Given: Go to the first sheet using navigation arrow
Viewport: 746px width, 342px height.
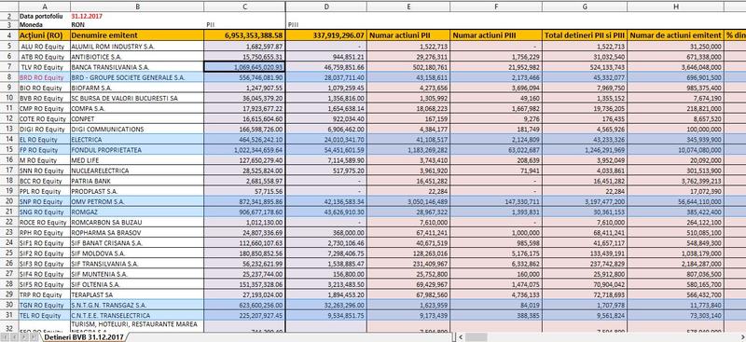Looking at the screenshot, I should pyautogui.click(x=5, y=337).
